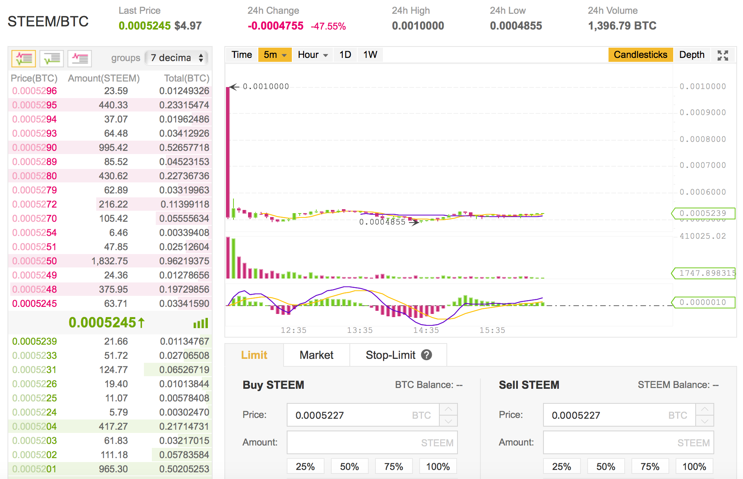Show sell orders only view icon

(80, 58)
